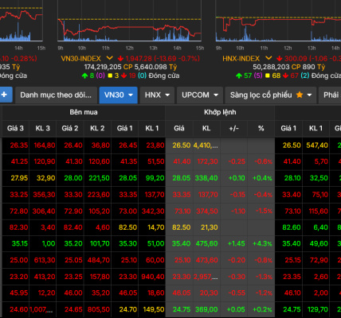Expand the HNX-INDEX chevron dropdown

[x=268, y=58]
